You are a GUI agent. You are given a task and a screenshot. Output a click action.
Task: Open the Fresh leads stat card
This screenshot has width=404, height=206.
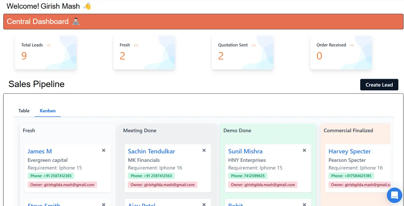144,53
